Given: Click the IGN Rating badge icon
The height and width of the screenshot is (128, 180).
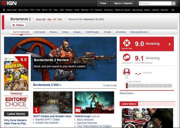Looking at the screenshot, I should click(127, 44).
